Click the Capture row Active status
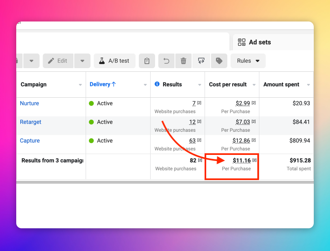The image size is (330, 251). click(x=101, y=141)
